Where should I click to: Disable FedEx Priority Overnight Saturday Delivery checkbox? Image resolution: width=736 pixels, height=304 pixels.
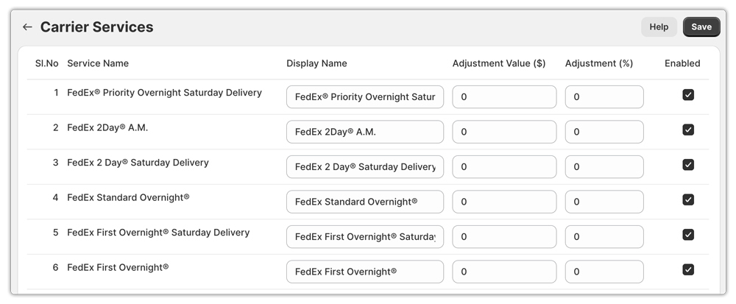tap(688, 95)
